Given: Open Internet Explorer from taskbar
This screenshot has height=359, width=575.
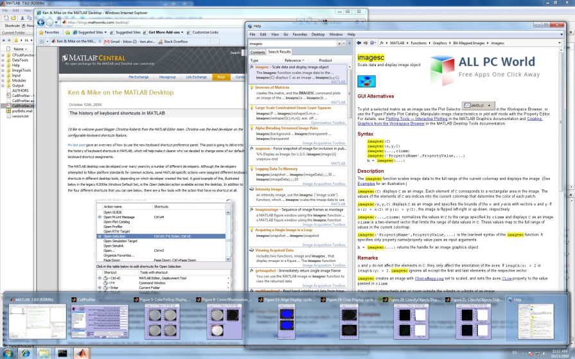Looking at the screenshot, I should [26, 353].
